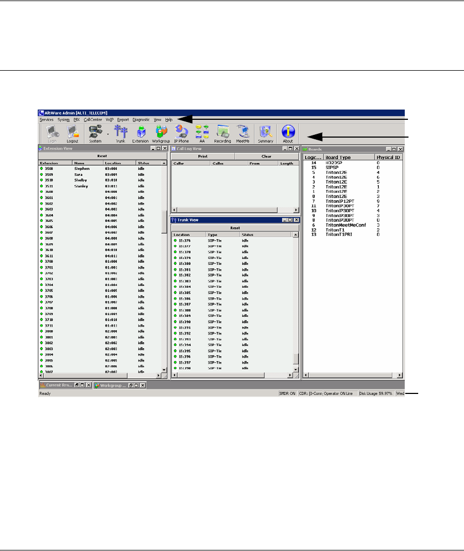Screen dimensions: 464x551
Task: Open the Report menu
Action: coord(123,120)
